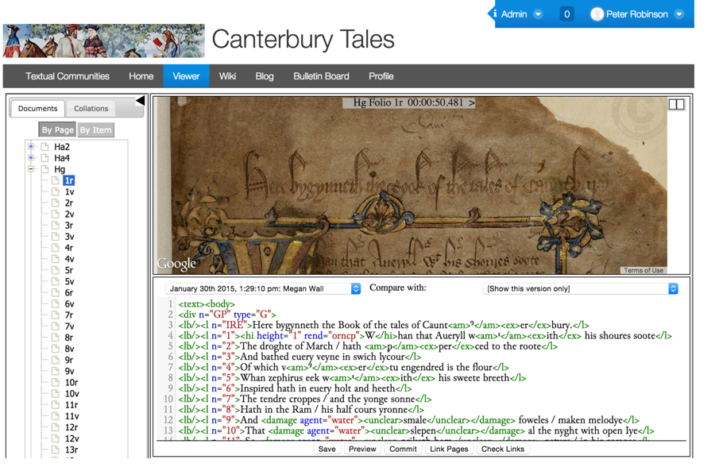Select the Viewer nav item

pyautogui.click(x=186, y=76)
